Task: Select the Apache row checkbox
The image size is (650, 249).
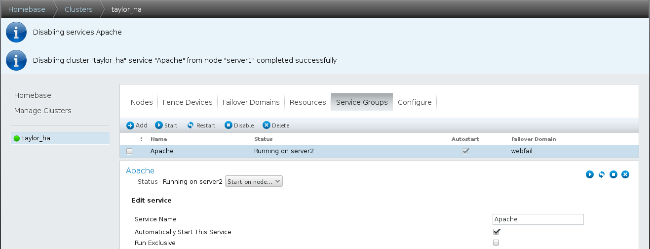Action: click(129, 151)
